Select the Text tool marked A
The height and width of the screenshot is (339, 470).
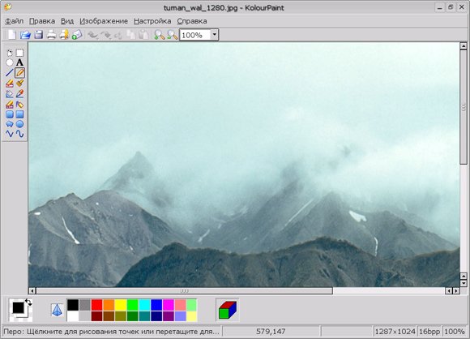pyautogui.click(x=19, y=62)
